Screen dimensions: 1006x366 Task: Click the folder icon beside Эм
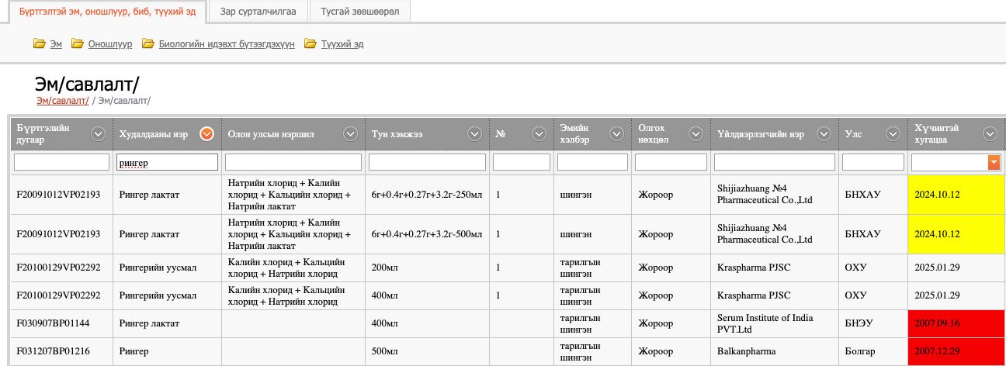(39, 44)
